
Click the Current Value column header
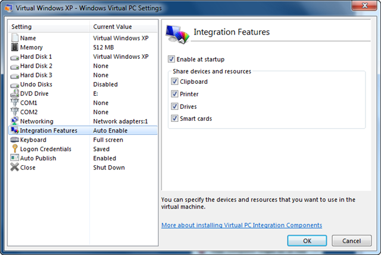click(123, 27)
